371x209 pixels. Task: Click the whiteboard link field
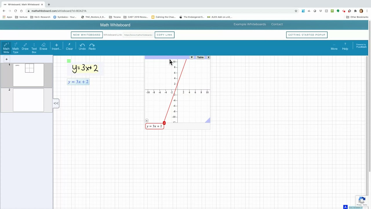pos(138,35)
